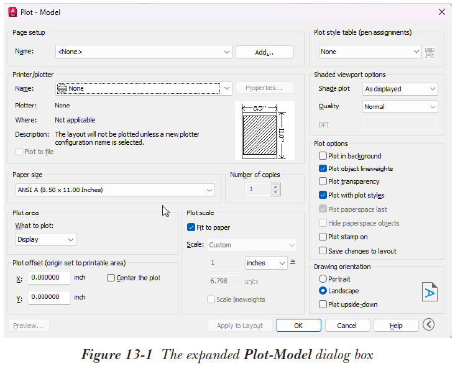Expand the Plot style table dropdown
This screenshot has width=455, height=366.
(370, 52)
